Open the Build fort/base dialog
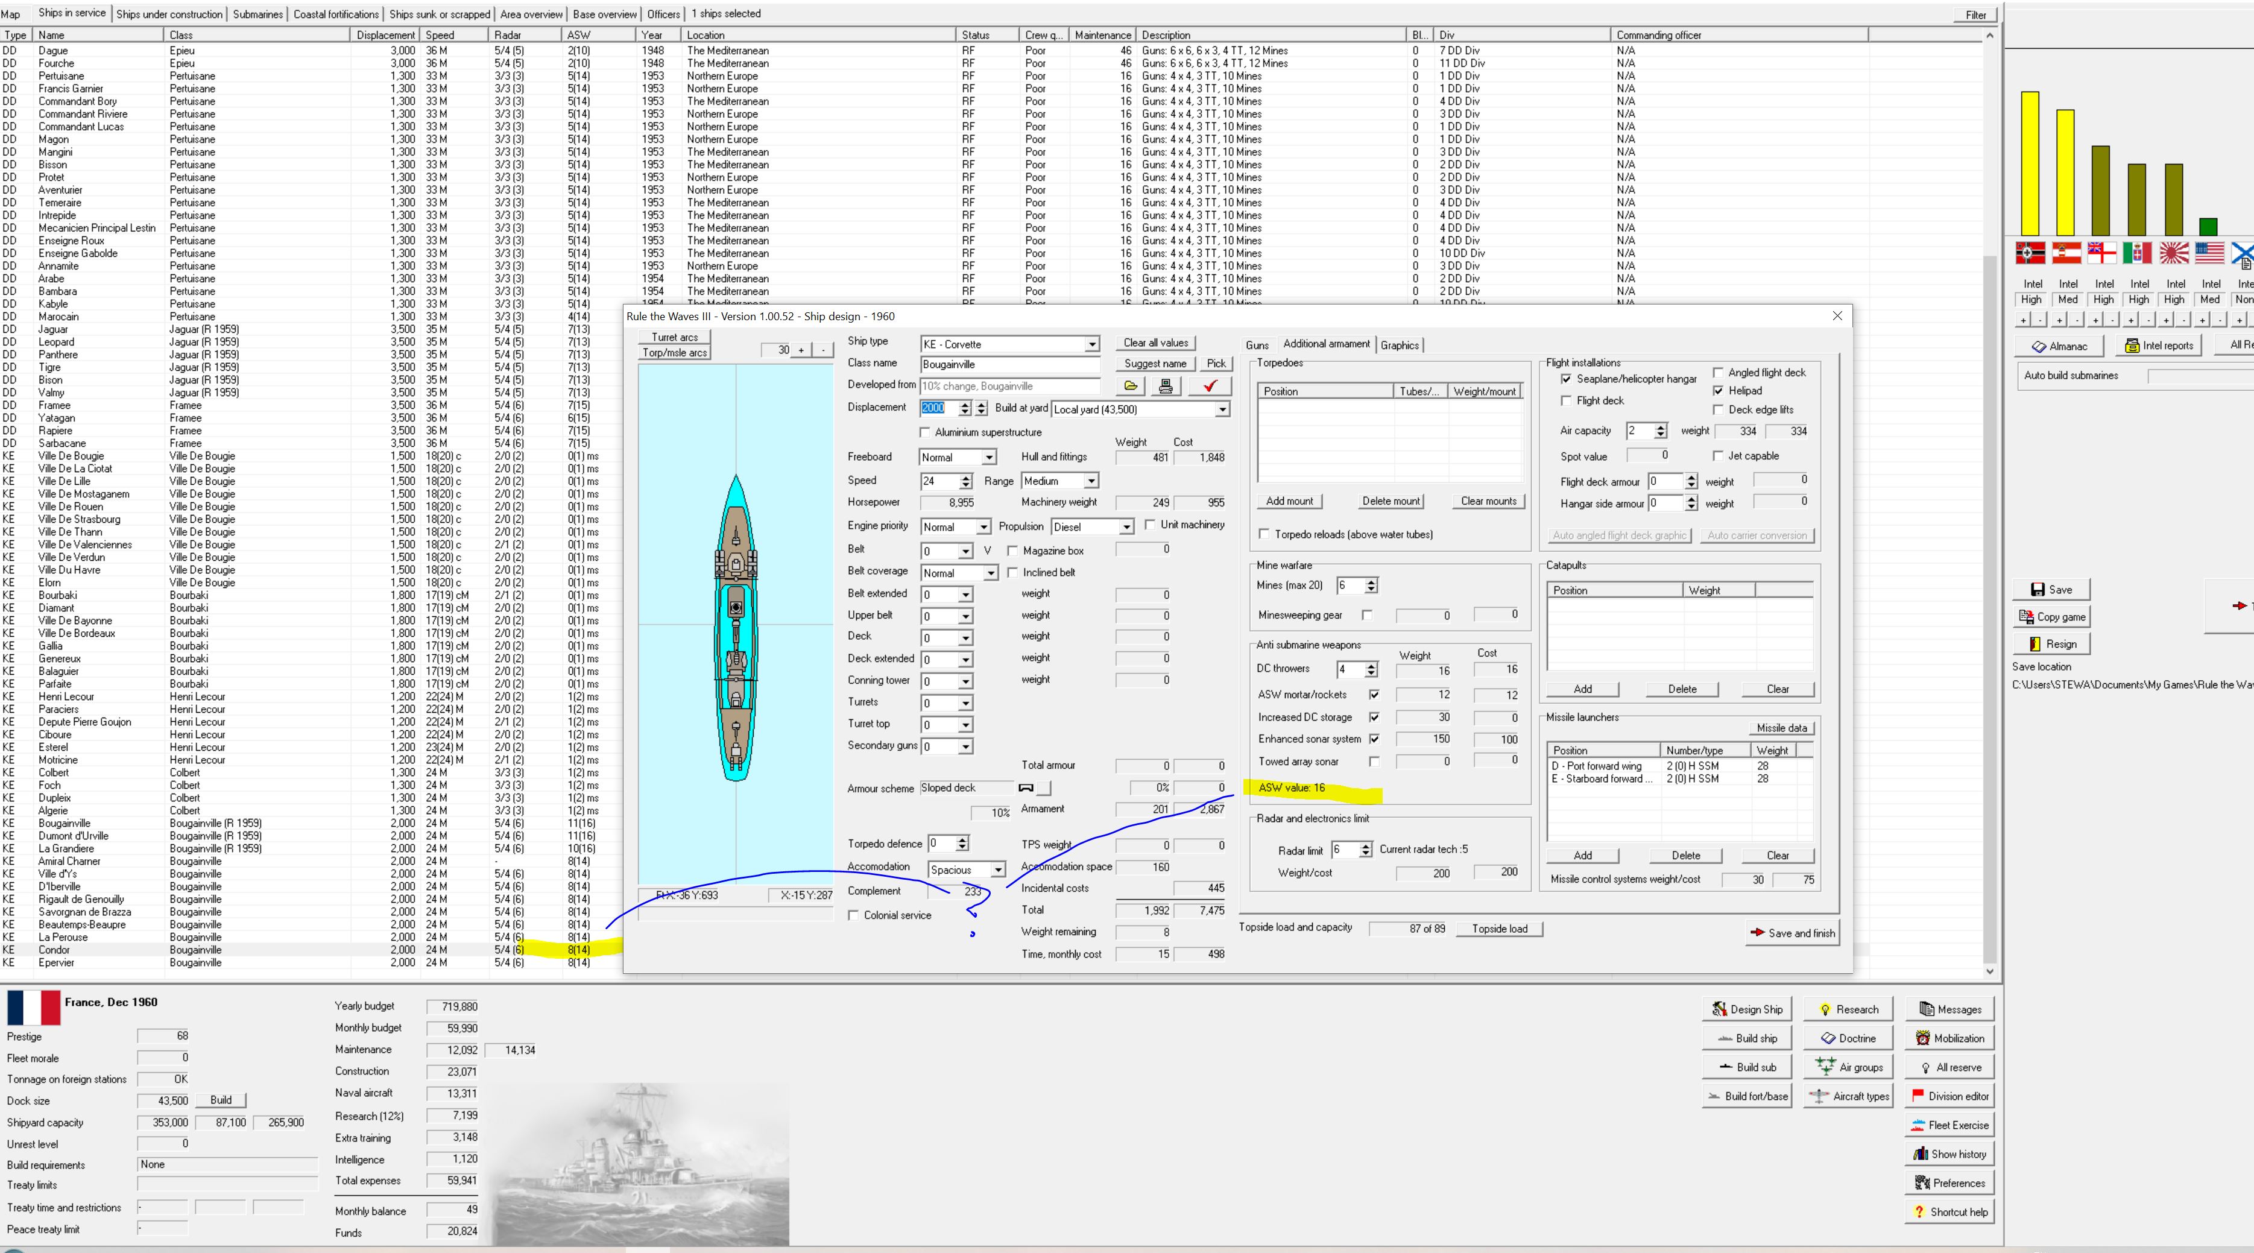Viewport: 2254px width, 1253px height. click(x=1746, y=1096)
